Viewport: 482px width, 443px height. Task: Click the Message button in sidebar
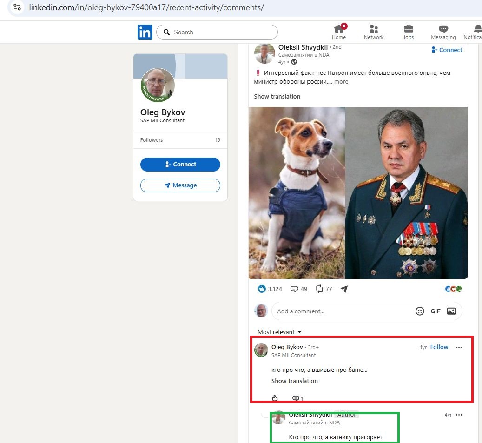tap(180, 185)
